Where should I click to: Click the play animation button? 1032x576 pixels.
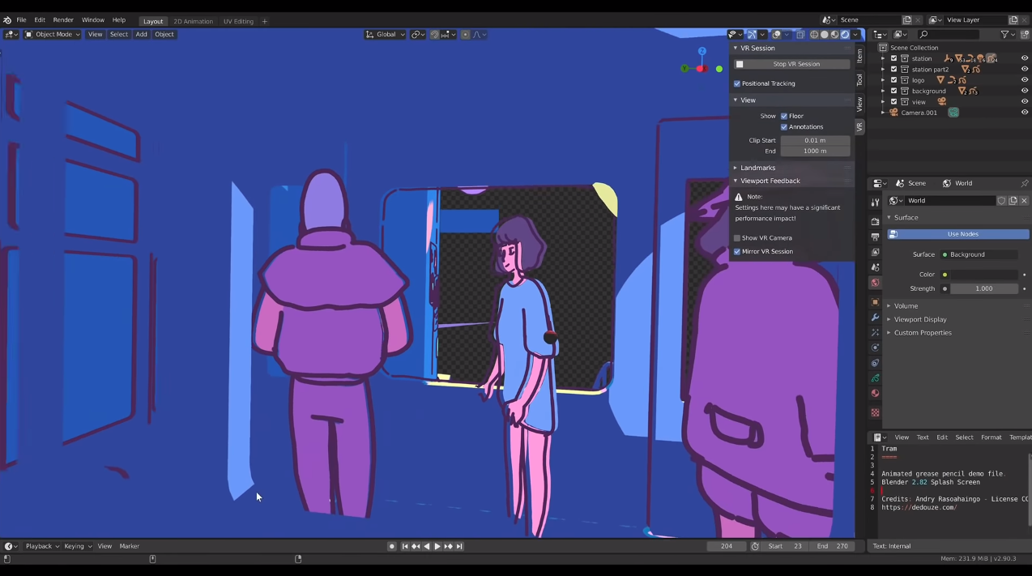pos(437,547)
